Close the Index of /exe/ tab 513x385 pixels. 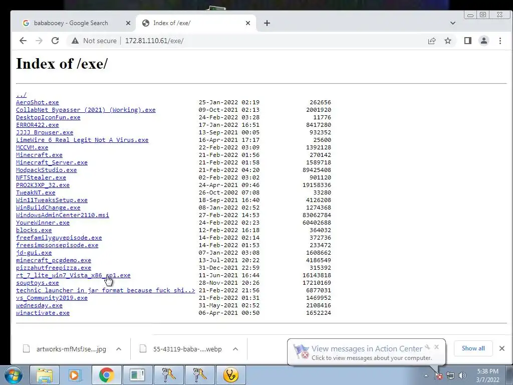(248, 23)
